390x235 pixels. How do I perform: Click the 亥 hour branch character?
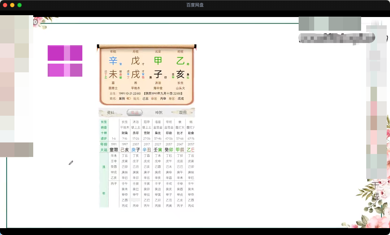tap(180, 74)
